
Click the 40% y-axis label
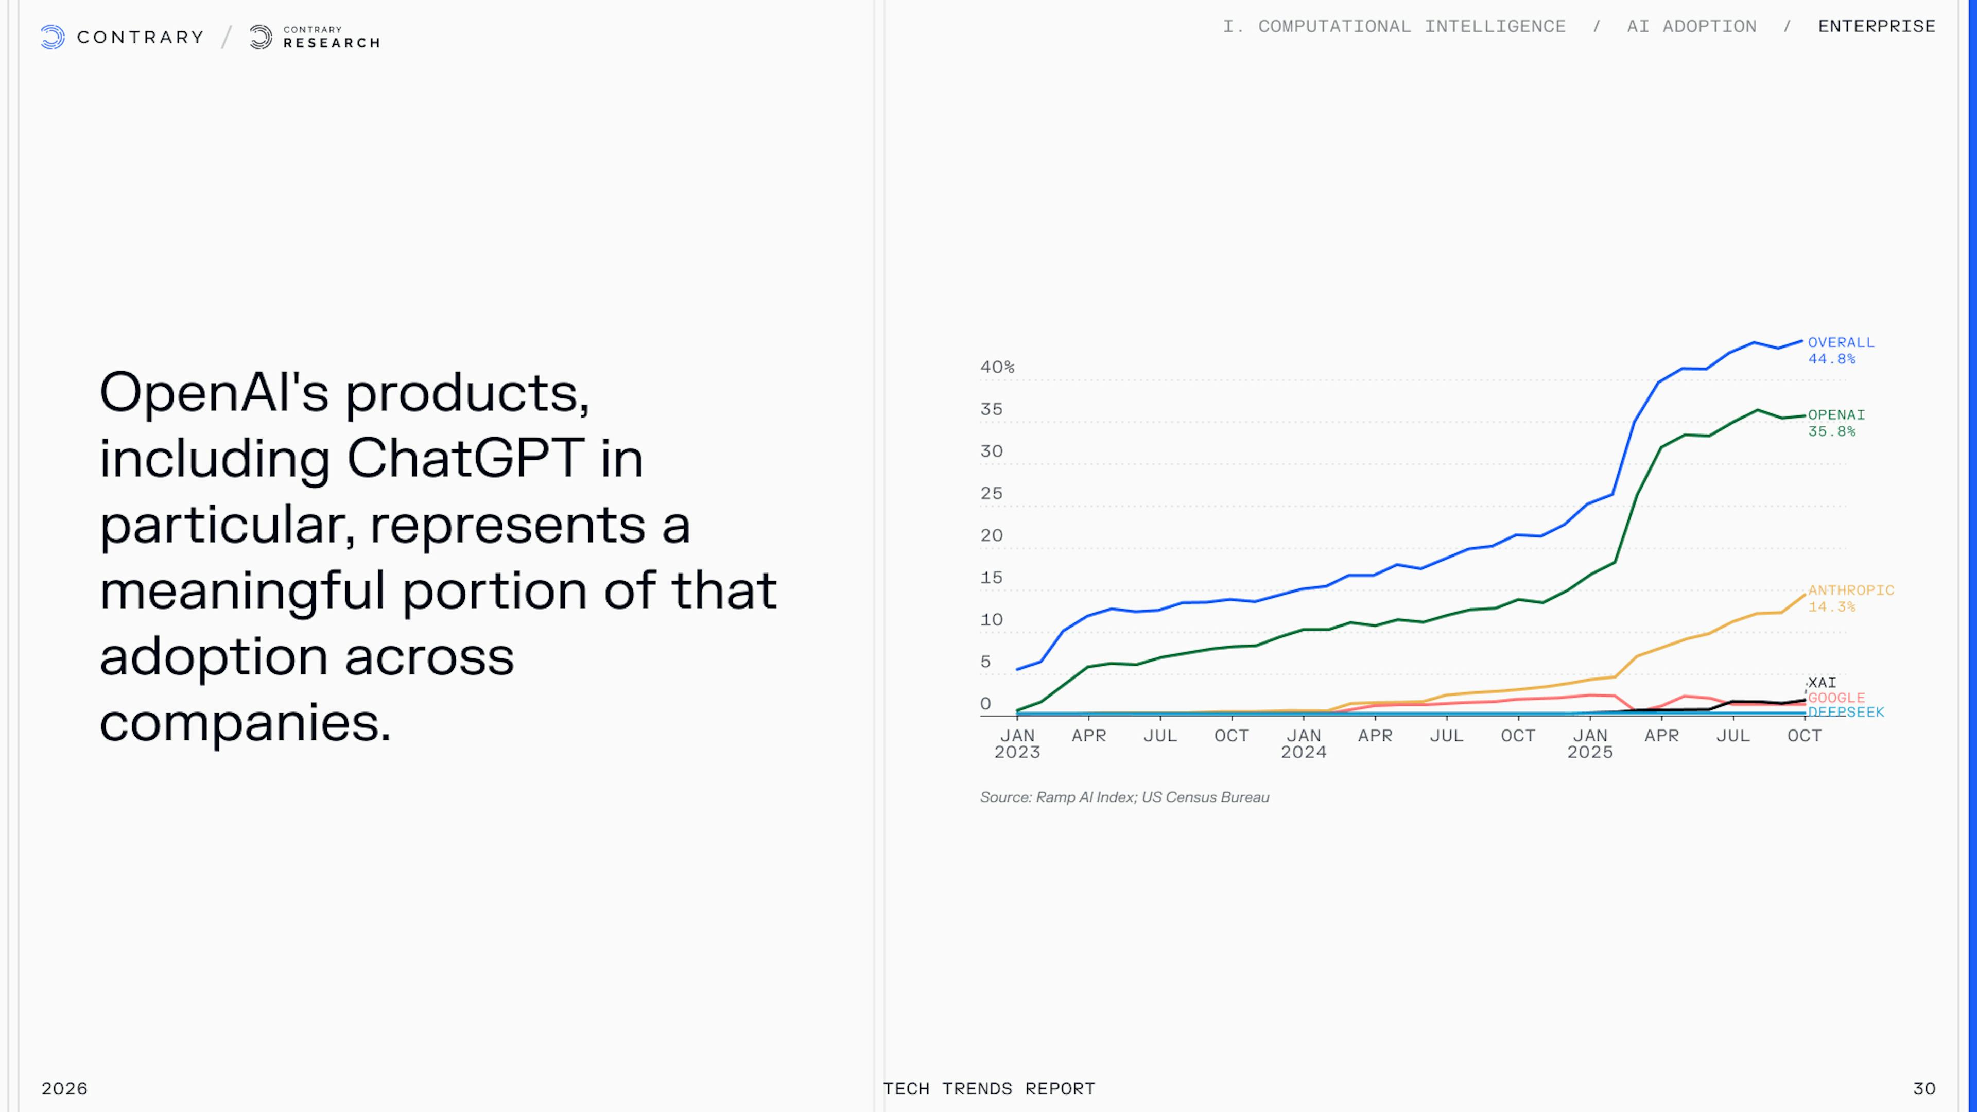point(997,367)
